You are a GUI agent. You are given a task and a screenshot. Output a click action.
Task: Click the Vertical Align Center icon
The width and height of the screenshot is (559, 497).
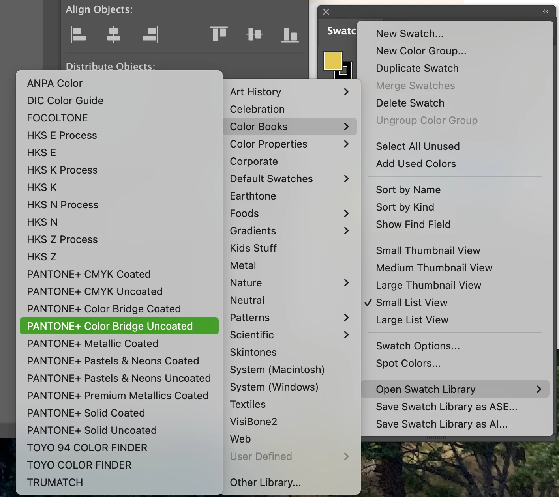[254, 34]
